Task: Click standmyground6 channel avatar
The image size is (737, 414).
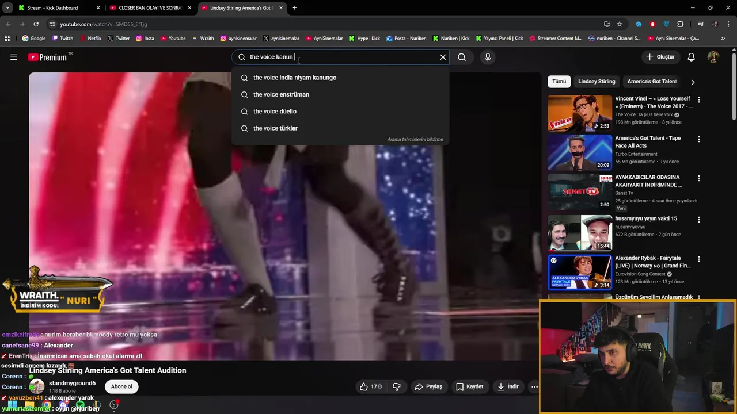Action: 37,386
